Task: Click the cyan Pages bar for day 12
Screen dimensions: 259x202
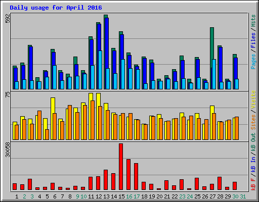Action: (x=100, y=70)
